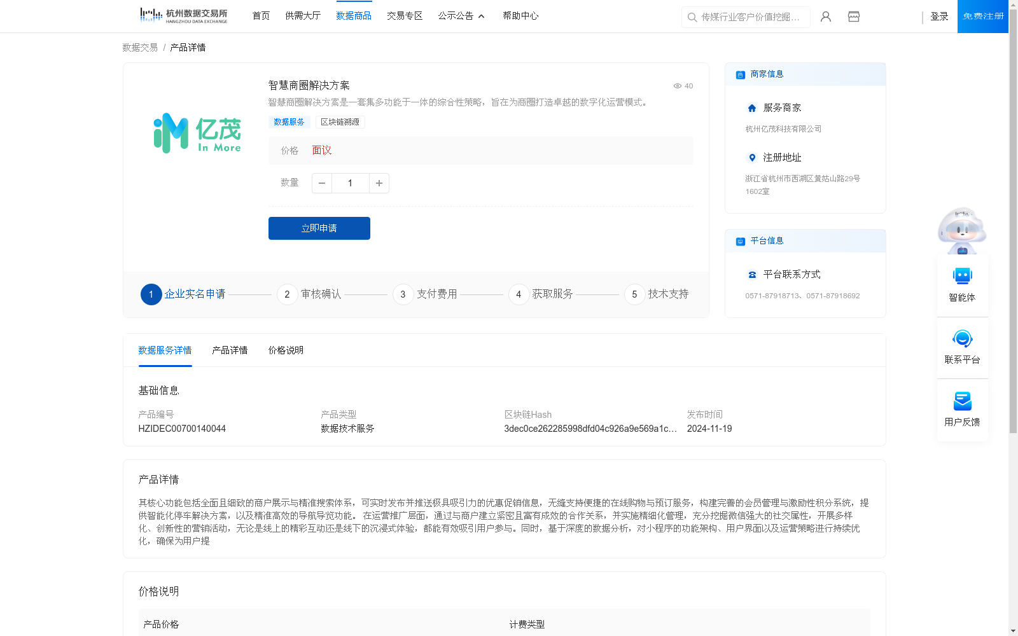
Task: Click the 平台联系方式 telephone icon
Action: (752, 275)
